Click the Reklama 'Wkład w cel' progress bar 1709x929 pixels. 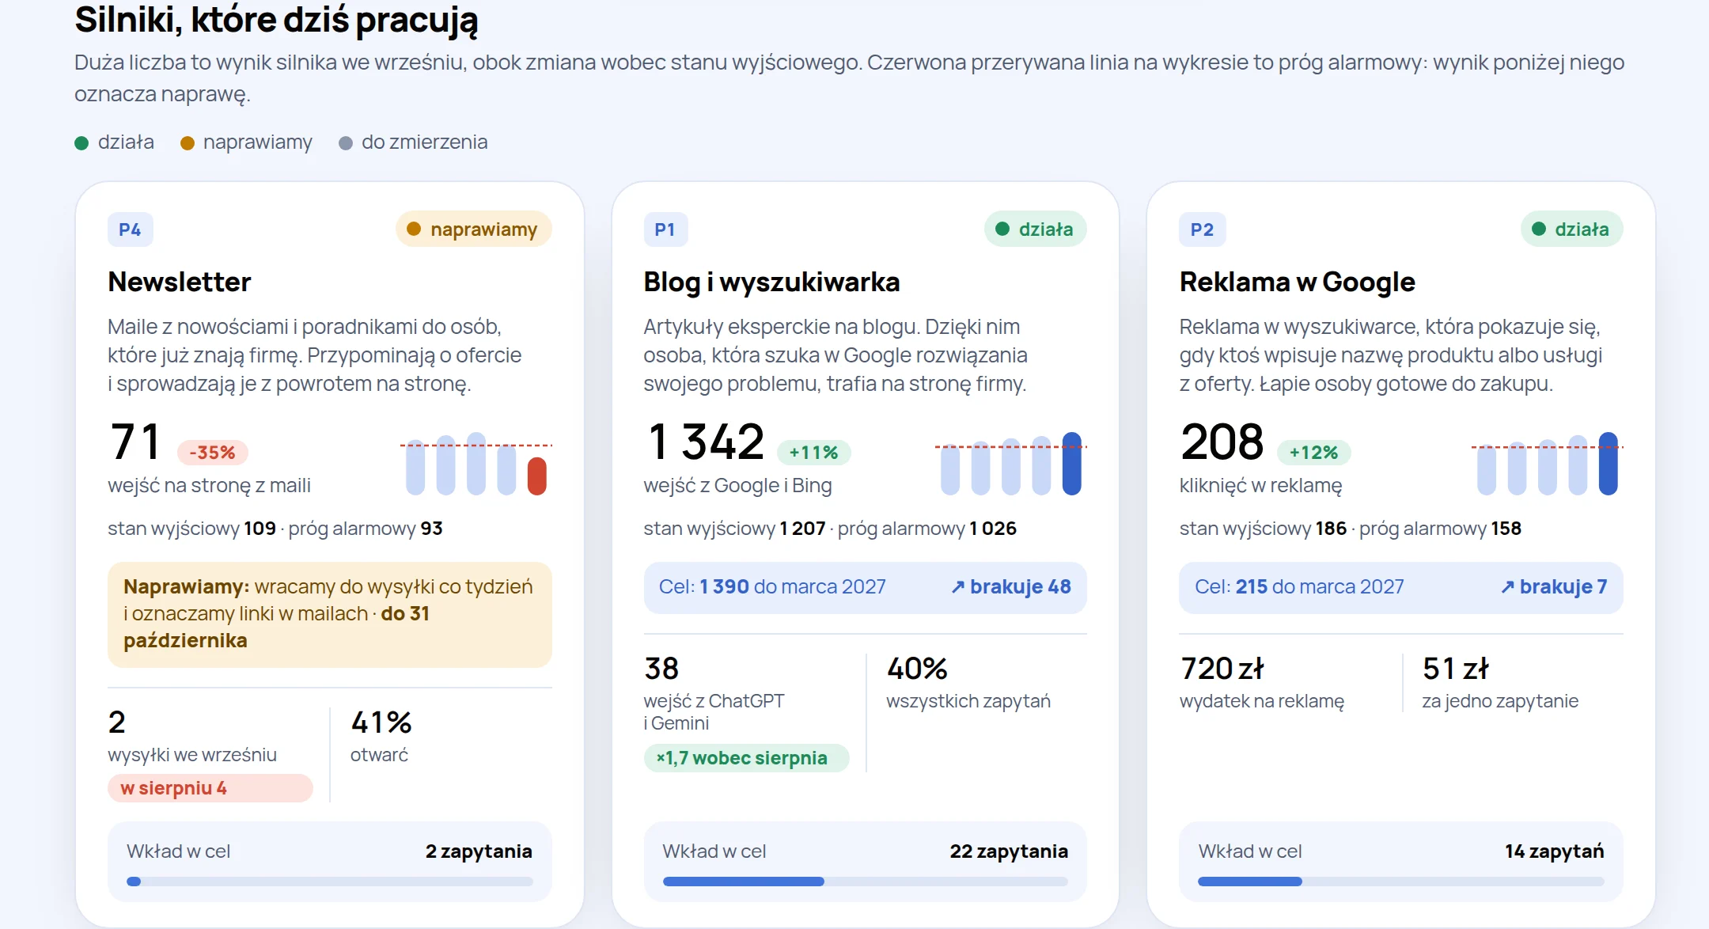(1401, 882)
